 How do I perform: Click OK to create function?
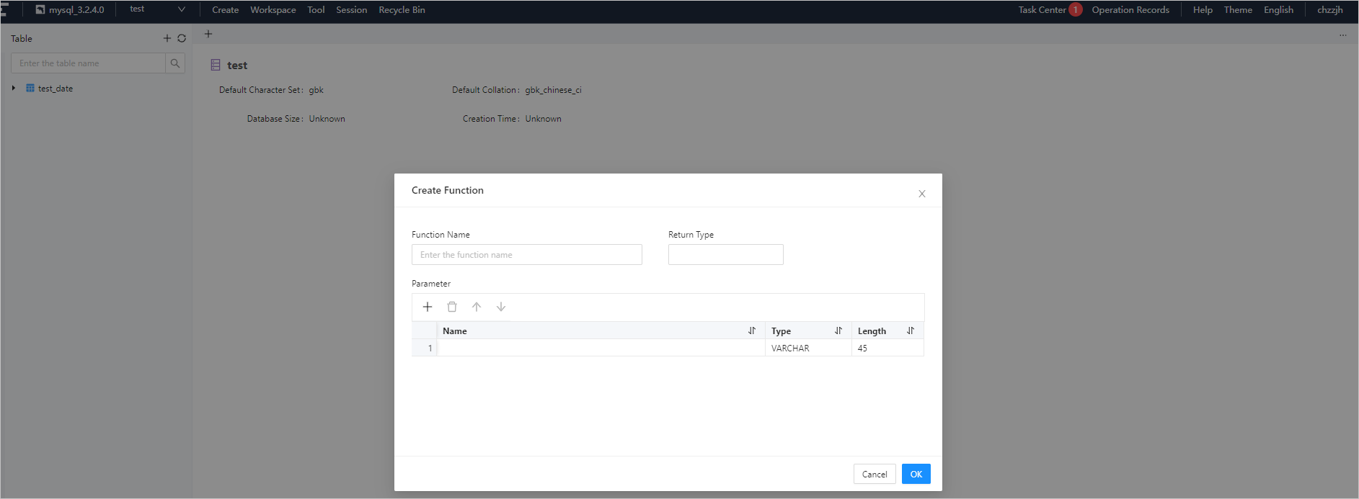click(x=916, y=474)
